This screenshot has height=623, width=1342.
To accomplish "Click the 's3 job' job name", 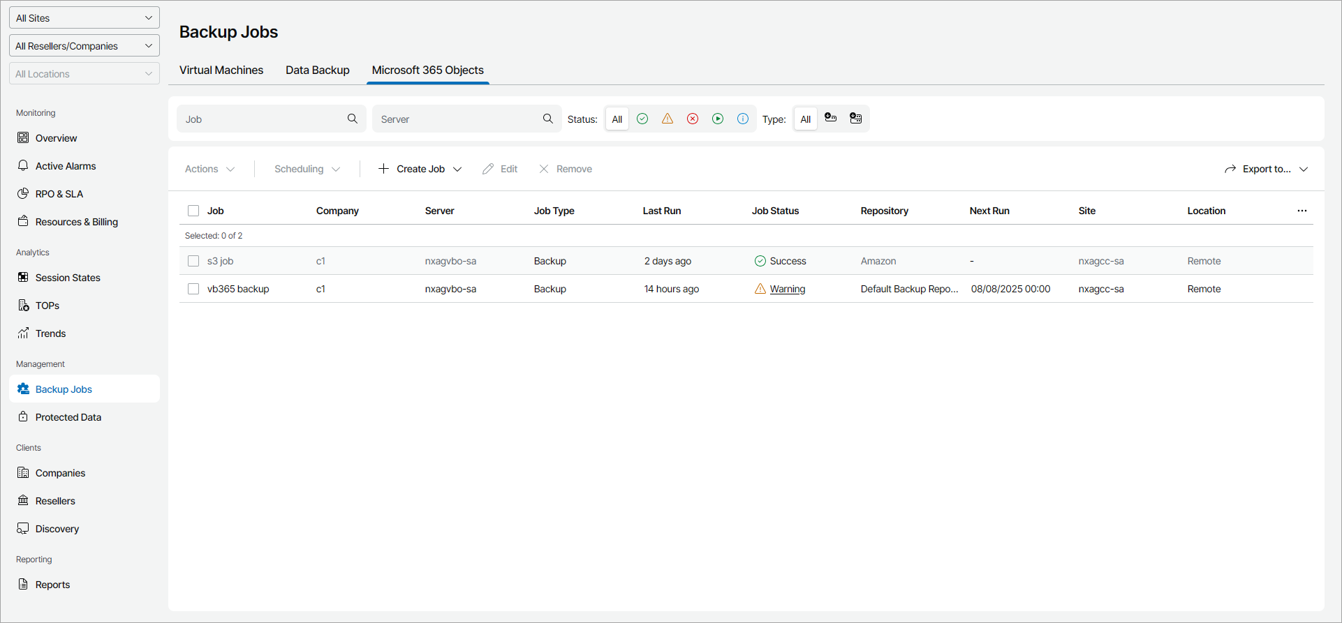I will 221,261.
